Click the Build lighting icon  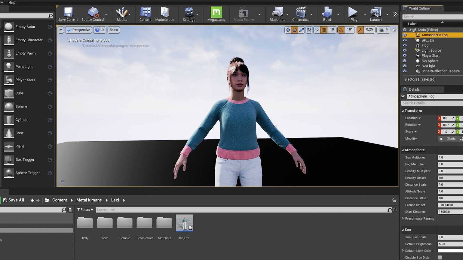(327, 14)
